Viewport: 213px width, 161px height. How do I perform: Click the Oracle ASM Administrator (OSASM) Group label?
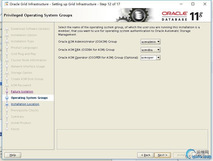(x=87, y=42)
